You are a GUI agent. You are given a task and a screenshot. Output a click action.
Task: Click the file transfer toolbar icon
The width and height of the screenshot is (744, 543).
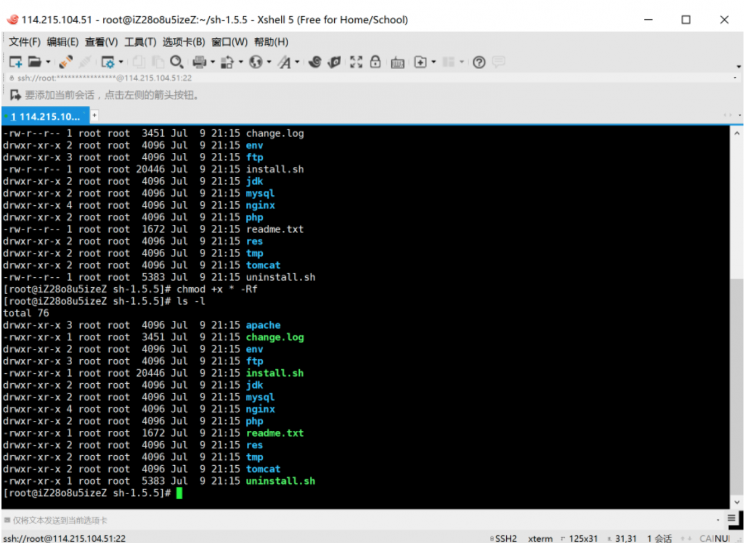227,62
